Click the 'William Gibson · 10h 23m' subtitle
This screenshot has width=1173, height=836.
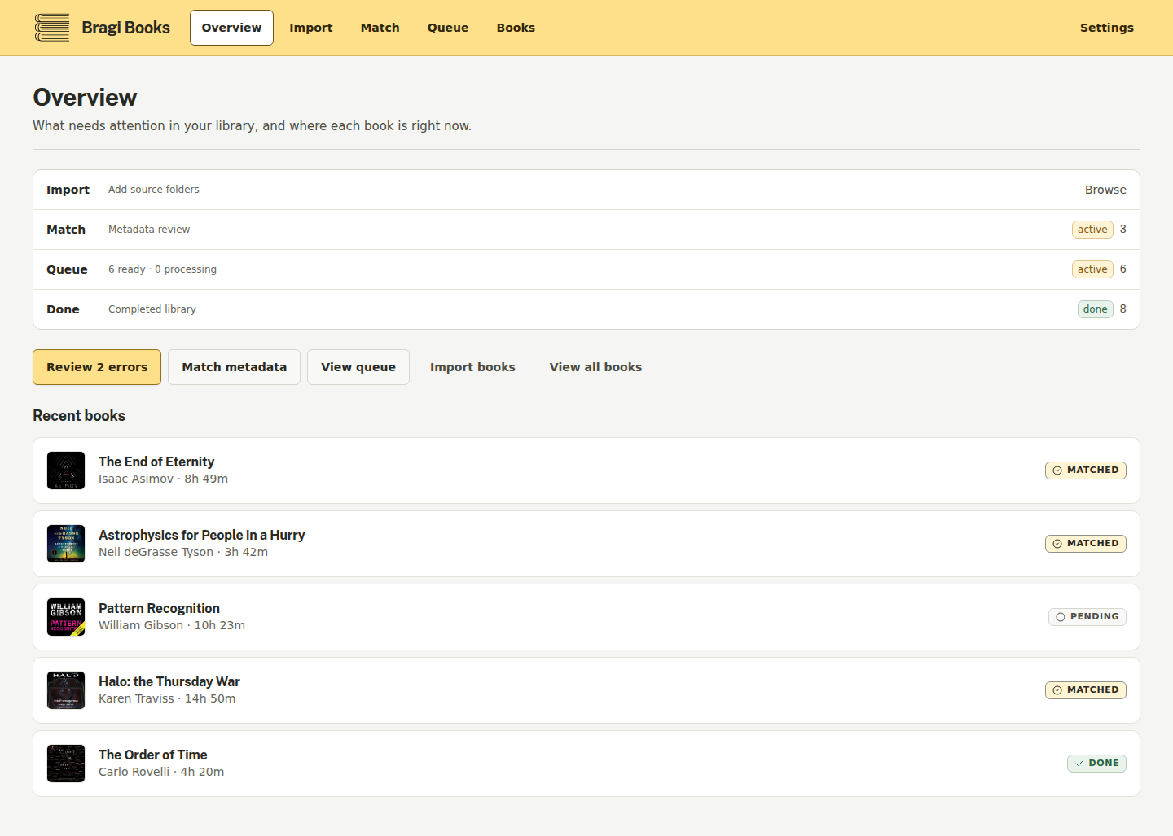click(172, 625)
